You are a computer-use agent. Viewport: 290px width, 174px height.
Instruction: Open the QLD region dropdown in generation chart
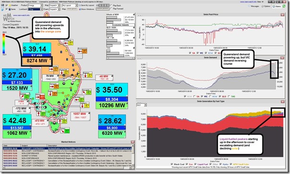coord(142,105)
